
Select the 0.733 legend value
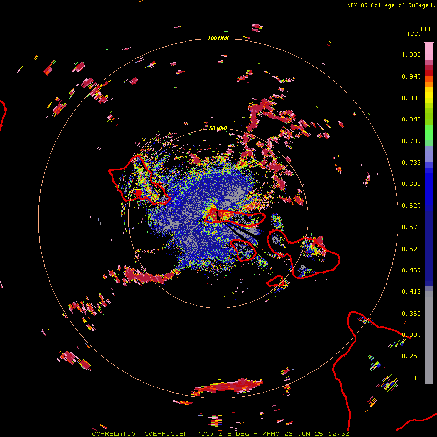point(411,163)
